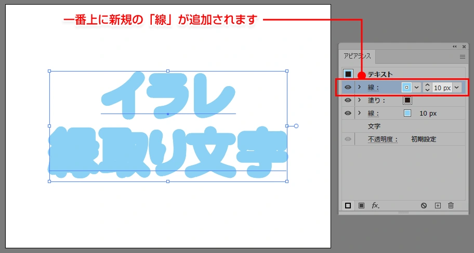The height and width of the screenshot is (253, 474).
Task: Click the light blue swatch in lower 線 row
Action: [x=407, y=114]
